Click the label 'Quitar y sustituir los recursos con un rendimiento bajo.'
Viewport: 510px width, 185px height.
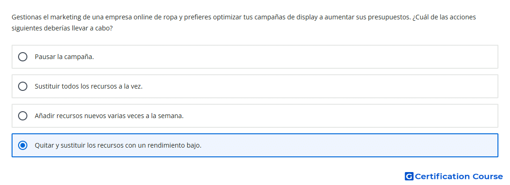(x=118, y=145)
